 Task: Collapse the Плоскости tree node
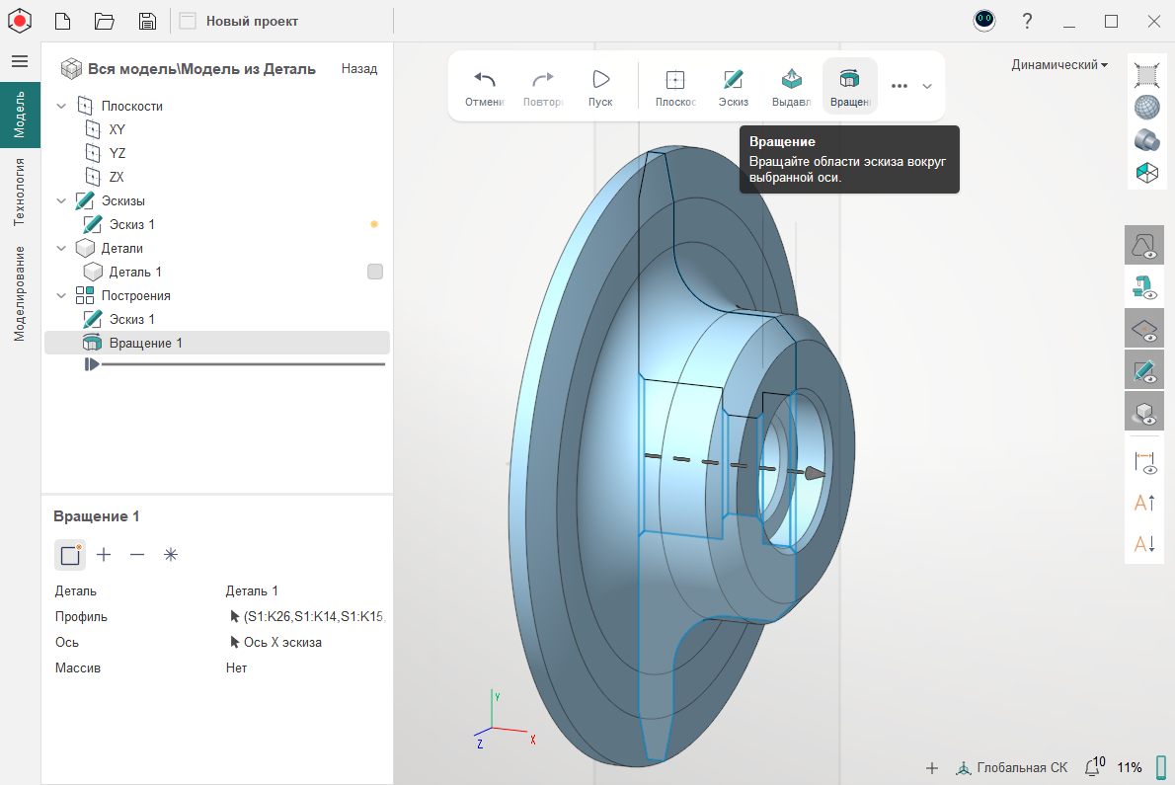click(x=61, y=106)
